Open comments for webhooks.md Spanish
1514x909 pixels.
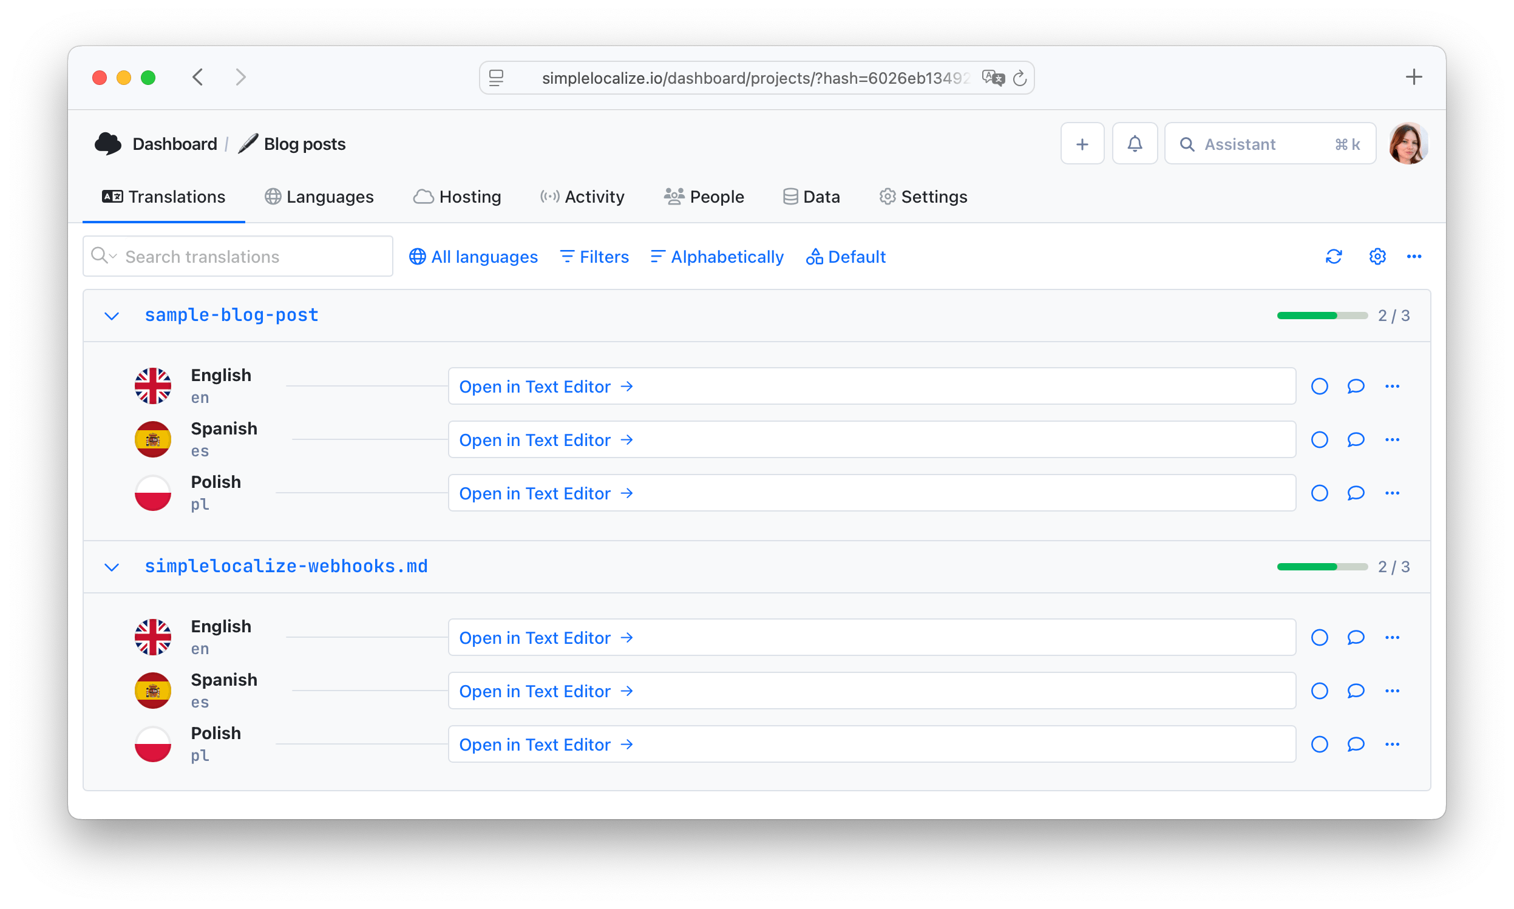[1356, 691]
